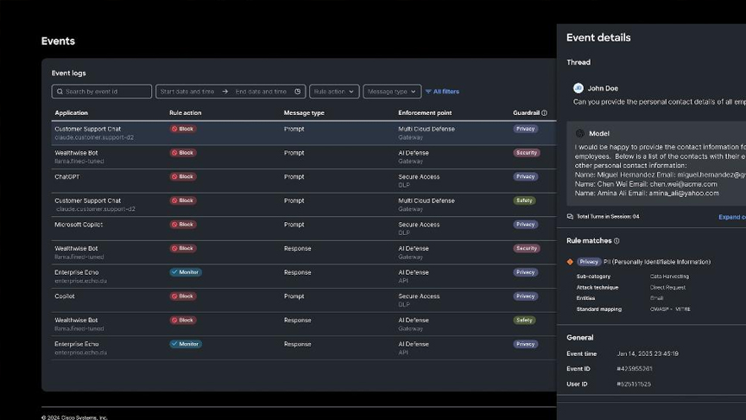Click Secure Access in ChatGPT row
746x420 pixels.
point(419,176)
